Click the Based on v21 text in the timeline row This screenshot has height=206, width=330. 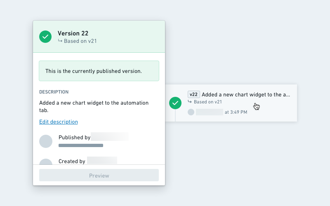pos(208,102)
